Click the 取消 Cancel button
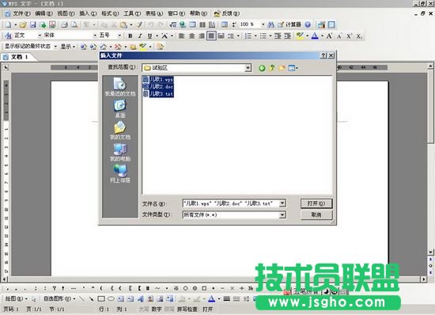 tap(316, 214)
